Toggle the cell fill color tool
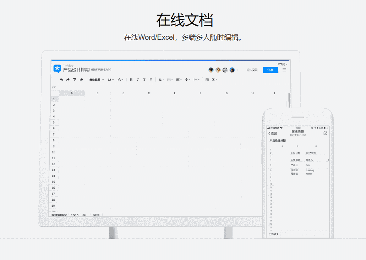 point(160,80)
